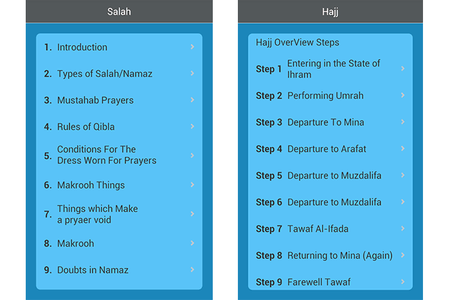Tap the arrow next to Mustahab Prayers

(x=192, y=100)
